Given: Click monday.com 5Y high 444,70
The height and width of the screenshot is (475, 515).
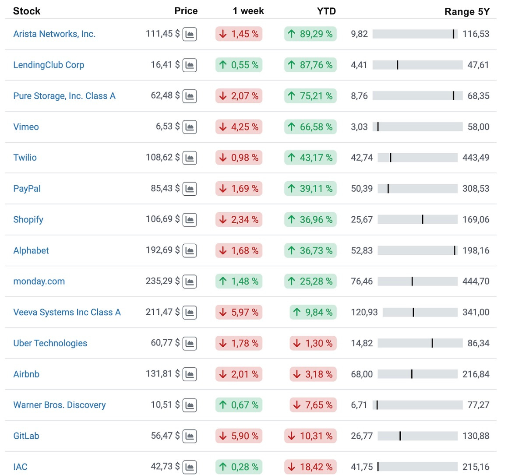Looking at the screenshot, I should (x=476, y=281).
